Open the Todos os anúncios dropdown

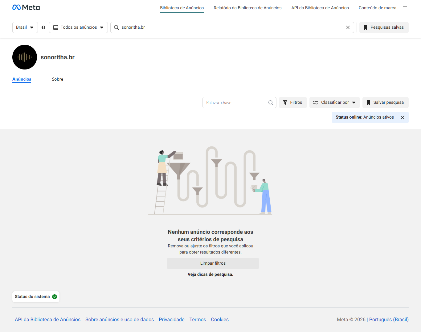[78, 27]
